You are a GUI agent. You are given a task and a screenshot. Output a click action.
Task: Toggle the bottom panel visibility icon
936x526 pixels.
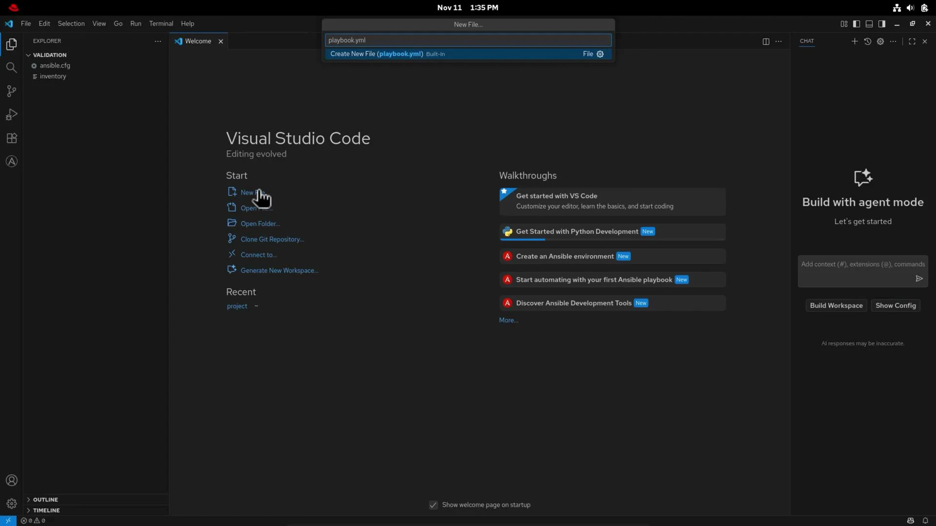[x=869, y=23]
